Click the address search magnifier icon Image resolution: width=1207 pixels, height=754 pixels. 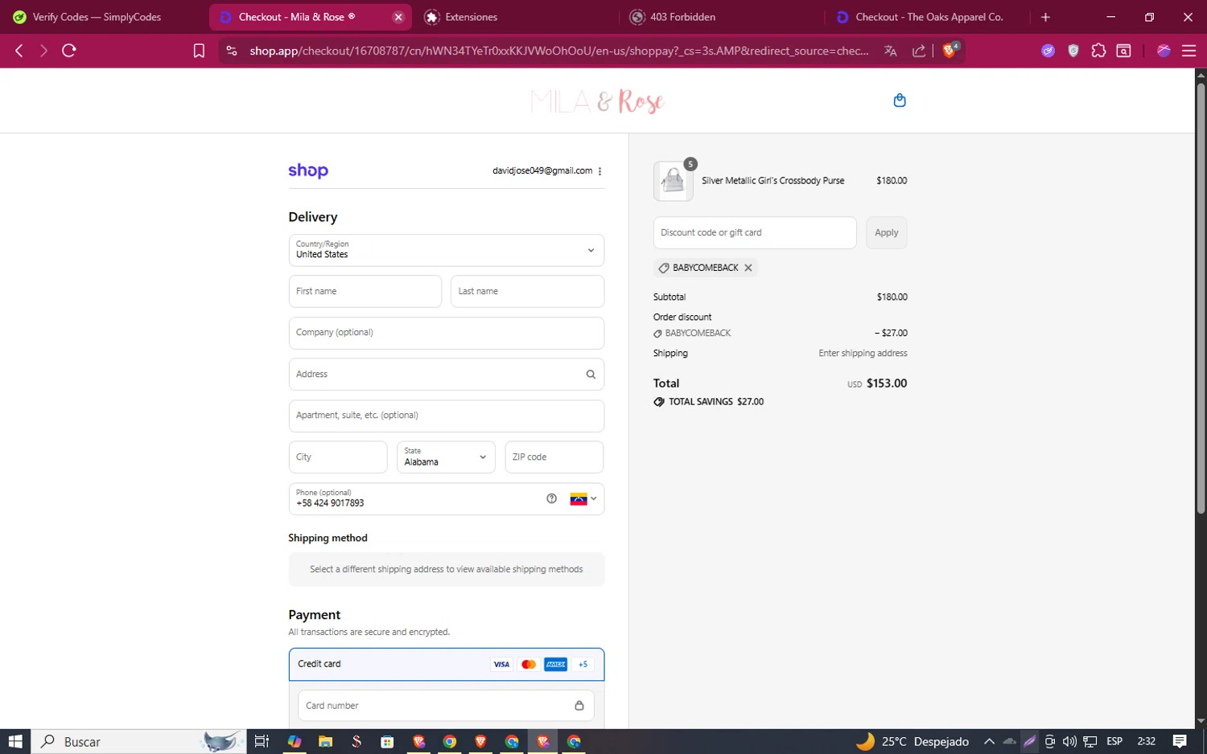[x=591, y=375]
